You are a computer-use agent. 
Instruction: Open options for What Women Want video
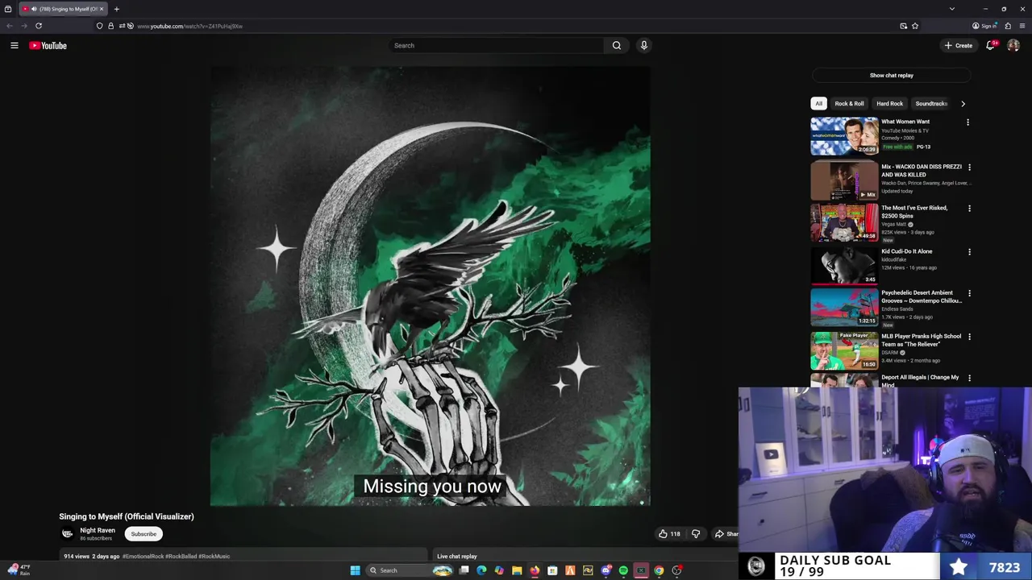[968, 122]
